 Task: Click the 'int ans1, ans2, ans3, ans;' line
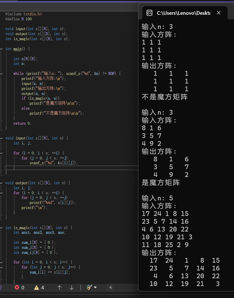click(40, 233)
